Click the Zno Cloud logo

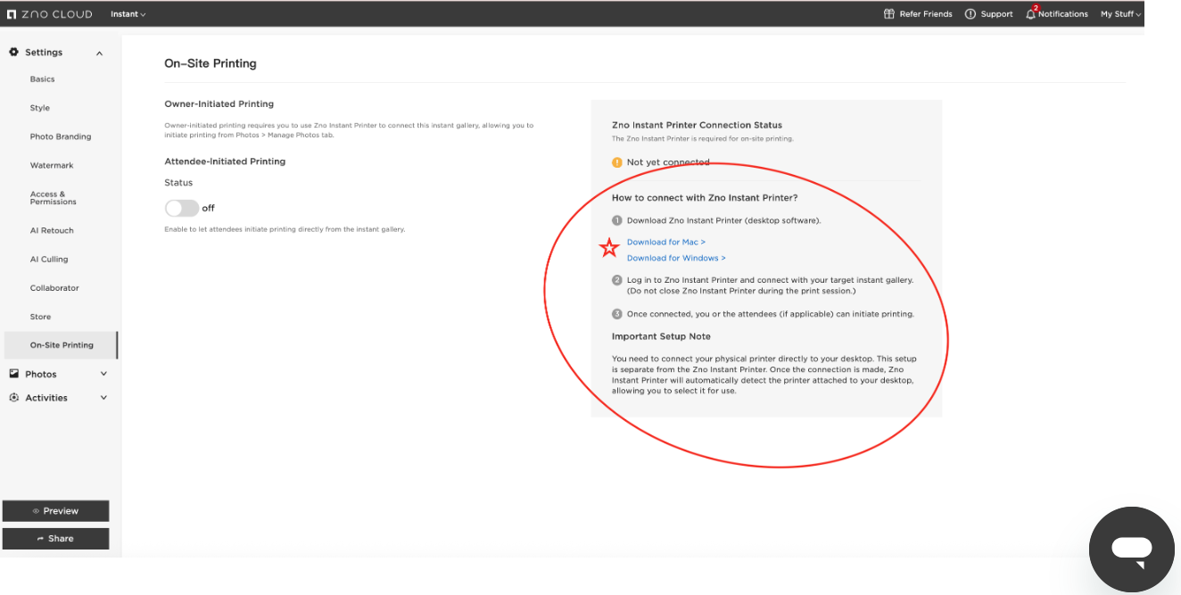click(49, 14)
